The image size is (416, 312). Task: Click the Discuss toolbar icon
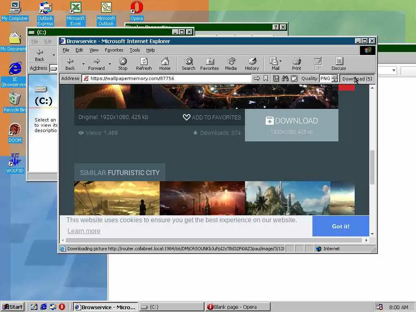click(339, 64)
